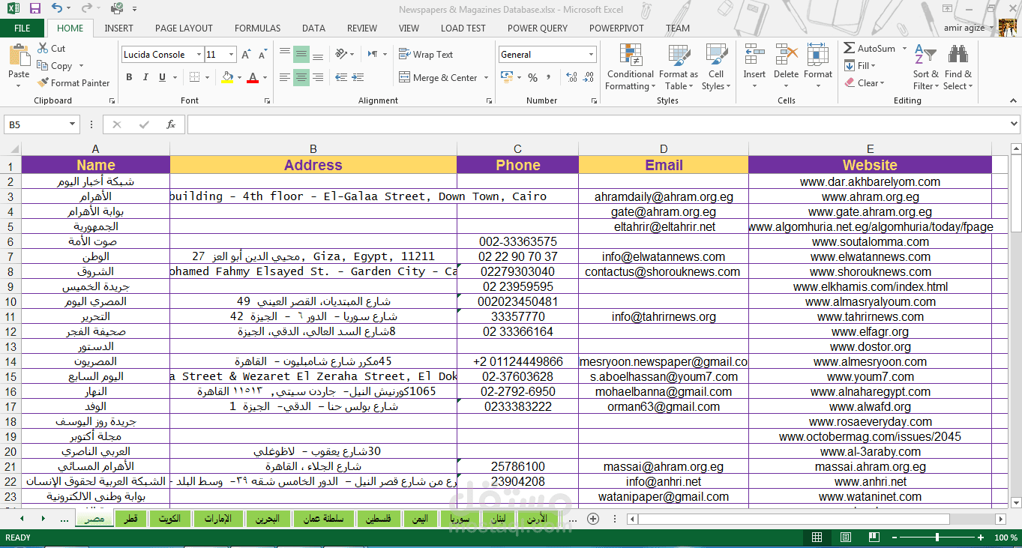Click the zoom in plus button
This screenshot has width=1022, height=548.
tap(980, 538)
